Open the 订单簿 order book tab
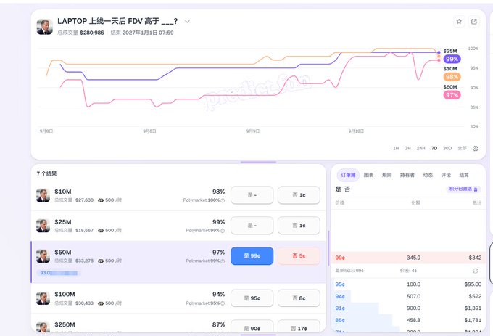The height and width of the screenshot is (336, 493). (348, 175)
